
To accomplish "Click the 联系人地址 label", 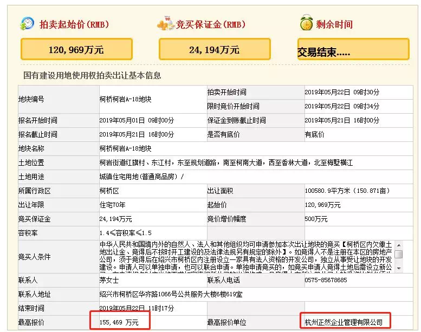I will click(34, 295).
